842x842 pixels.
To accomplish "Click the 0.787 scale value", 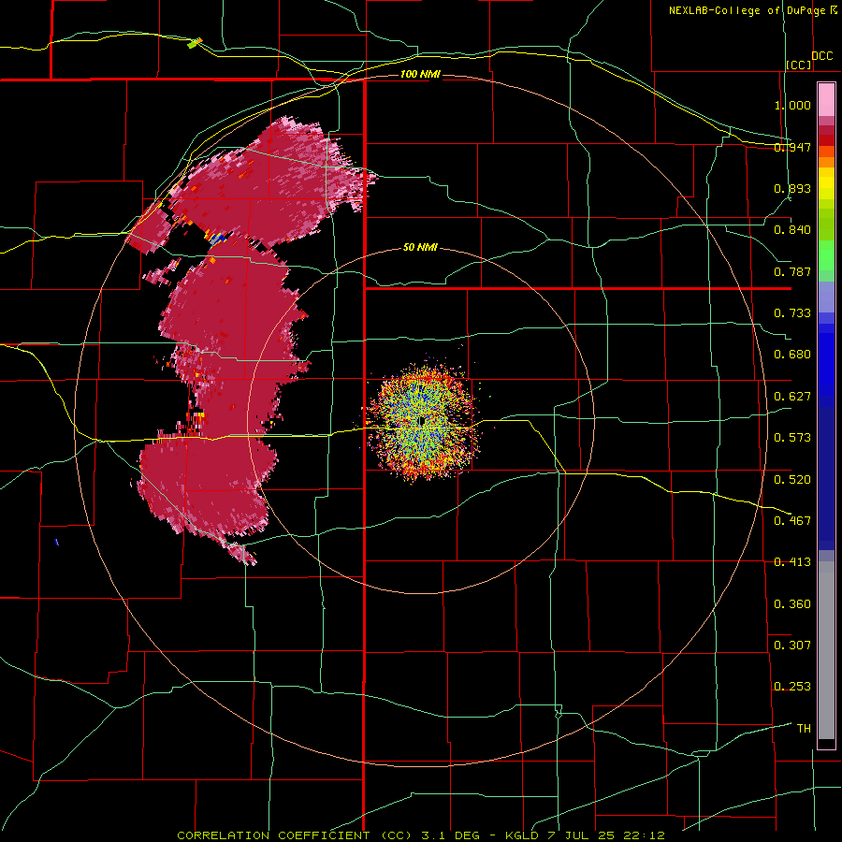I will 792,271.
